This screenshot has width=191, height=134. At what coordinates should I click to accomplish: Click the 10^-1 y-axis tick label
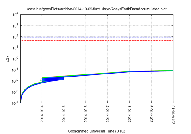tap(15, 70)
